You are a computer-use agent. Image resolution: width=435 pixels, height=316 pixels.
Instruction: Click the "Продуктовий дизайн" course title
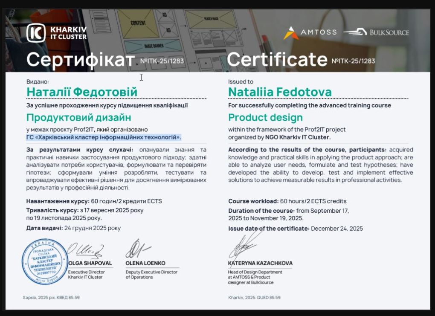(x=79, y=117)
